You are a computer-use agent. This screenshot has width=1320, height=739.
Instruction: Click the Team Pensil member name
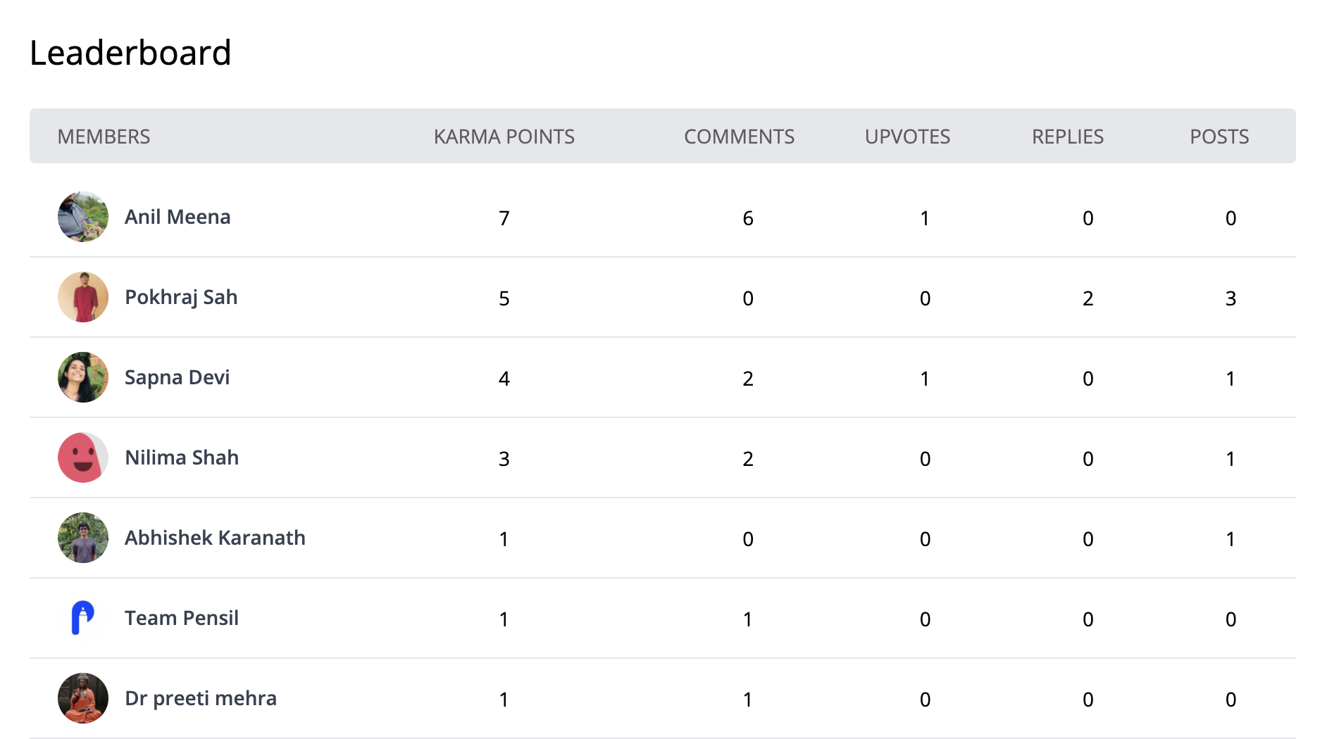[182, 618]
